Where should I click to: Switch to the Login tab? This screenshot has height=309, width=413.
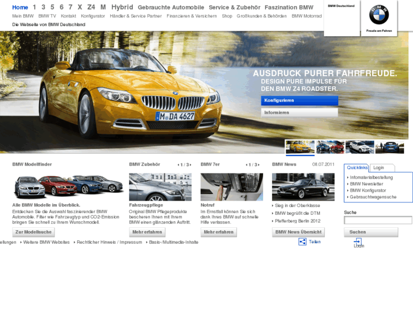(382, 168)
